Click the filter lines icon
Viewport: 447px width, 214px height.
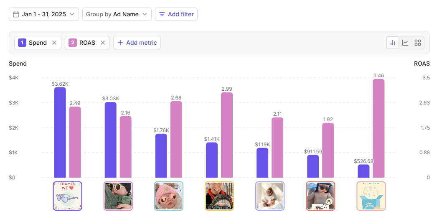(x=162, y=14)
